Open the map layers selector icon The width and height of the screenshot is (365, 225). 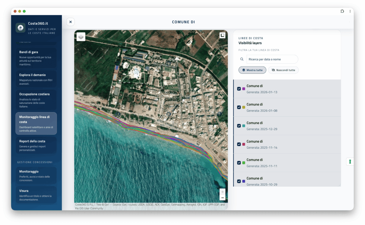[81, 37]
